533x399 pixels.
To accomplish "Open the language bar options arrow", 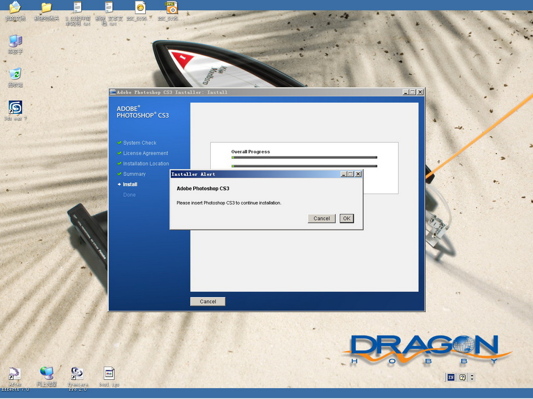I will (x=472, y=377).
